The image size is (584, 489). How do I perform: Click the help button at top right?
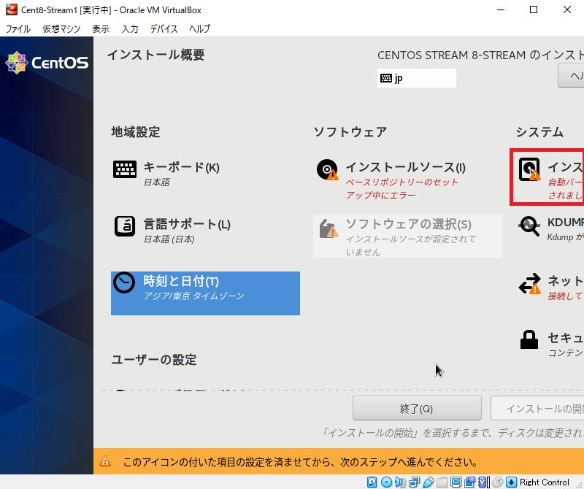point(571,76)
